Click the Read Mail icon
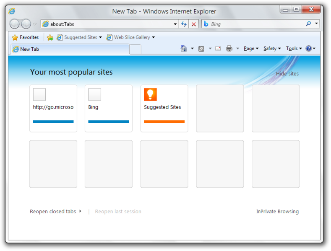The image size is (331, 251). (x=218, y=49)
